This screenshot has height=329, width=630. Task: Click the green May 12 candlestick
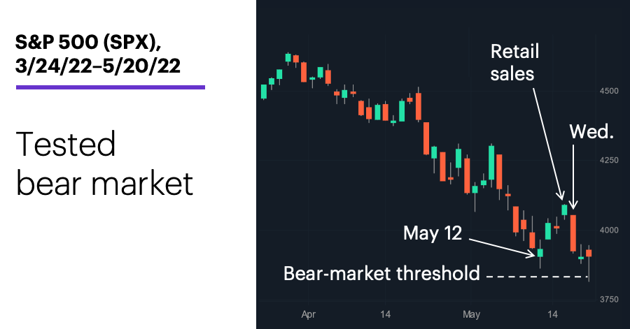pos(540,253)
